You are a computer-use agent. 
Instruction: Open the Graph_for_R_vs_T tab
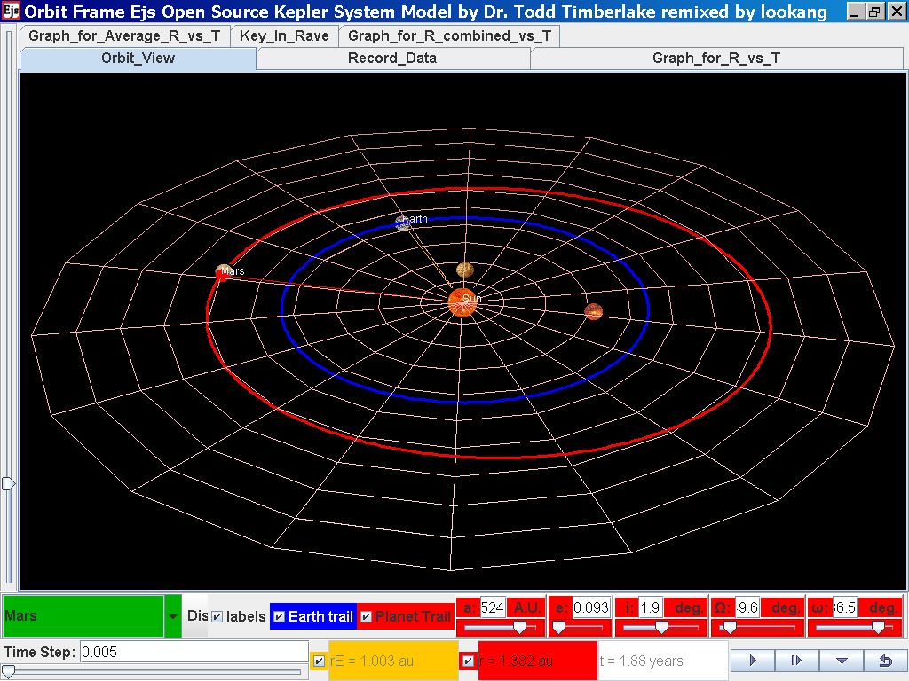tap(715, 59)
